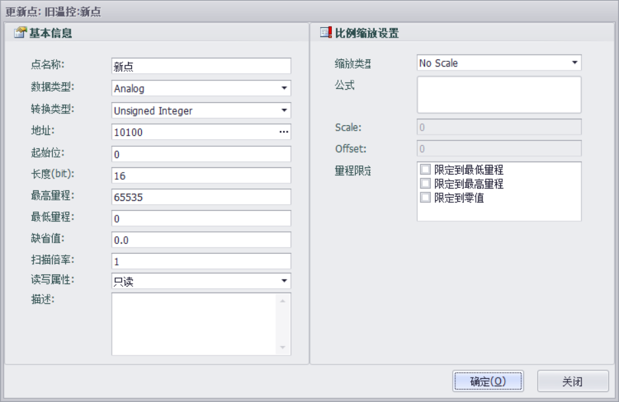Expand the 数据类型 Analog dropdown

coord(284,88)
